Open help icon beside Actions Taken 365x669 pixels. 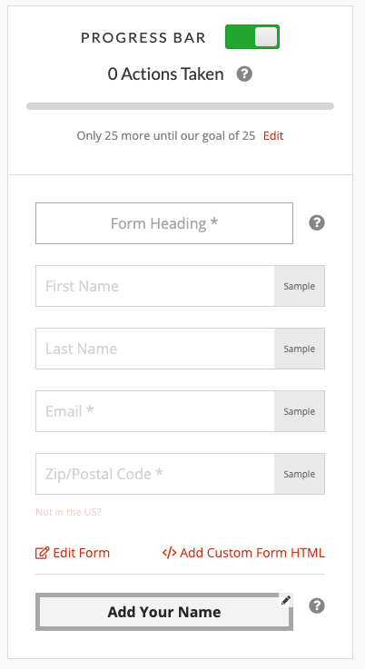click(244, 74)
